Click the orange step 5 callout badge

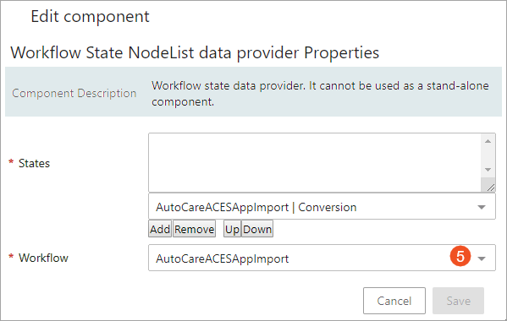tap(460, 257)
